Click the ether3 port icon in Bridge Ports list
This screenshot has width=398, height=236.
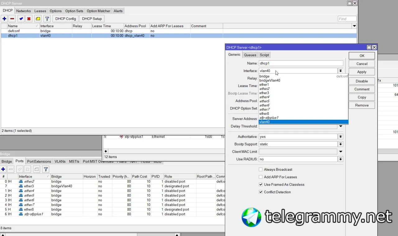coord(21,186)
